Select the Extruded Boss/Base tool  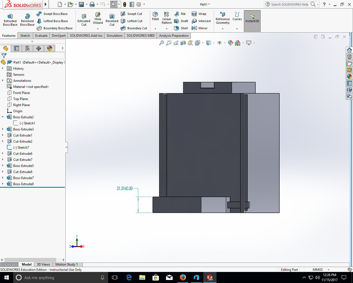coord(10,19)
